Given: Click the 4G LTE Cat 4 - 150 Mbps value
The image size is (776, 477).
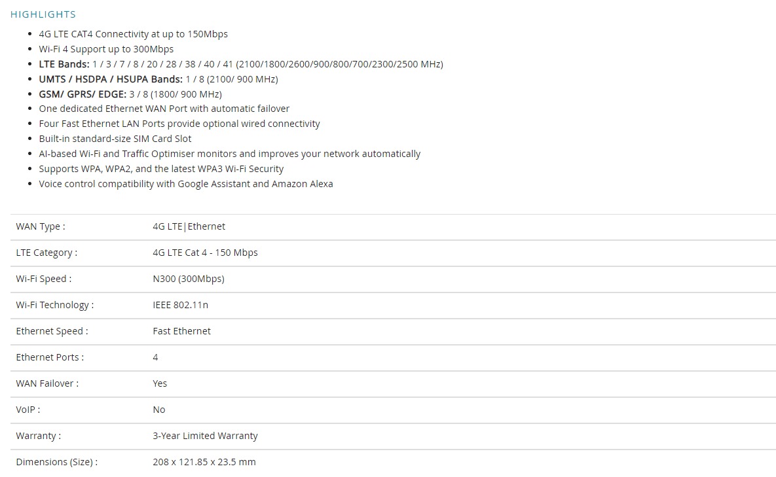Looking at the screenshot, I should (206, 253).
